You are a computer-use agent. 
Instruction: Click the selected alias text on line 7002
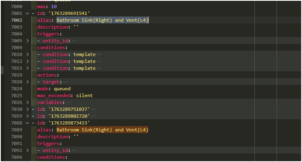point(102,20)
